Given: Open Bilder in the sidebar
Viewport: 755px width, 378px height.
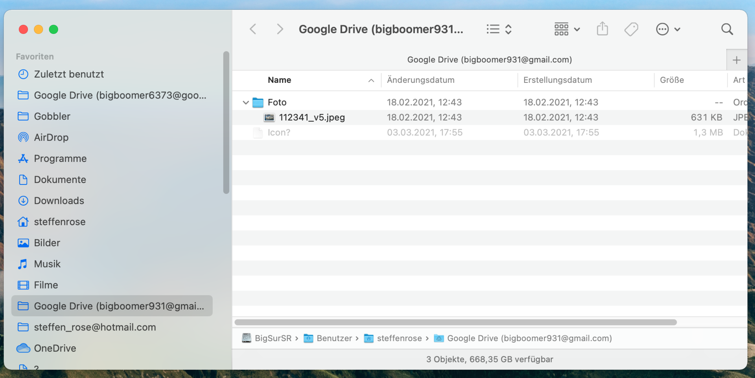Looking at the screenshot, I should 47,243.
